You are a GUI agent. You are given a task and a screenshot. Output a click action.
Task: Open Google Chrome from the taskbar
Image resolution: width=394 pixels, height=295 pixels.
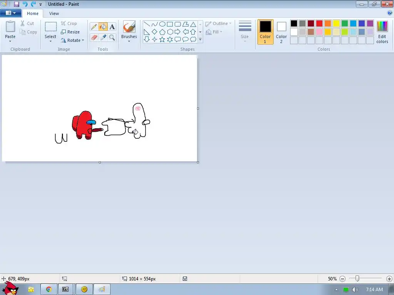(x=49, y=290)
